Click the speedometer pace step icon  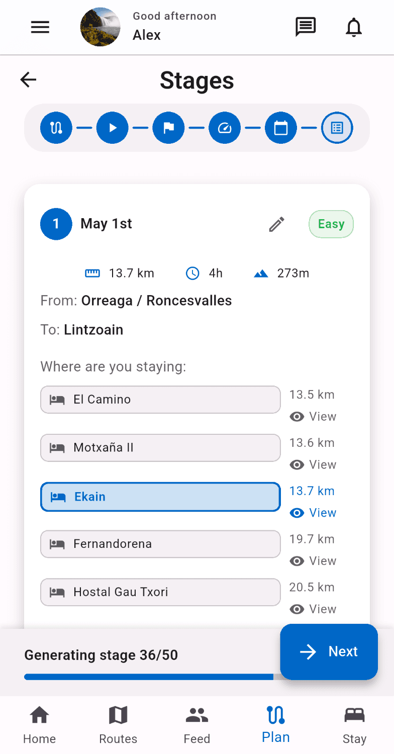click(225, 128)
